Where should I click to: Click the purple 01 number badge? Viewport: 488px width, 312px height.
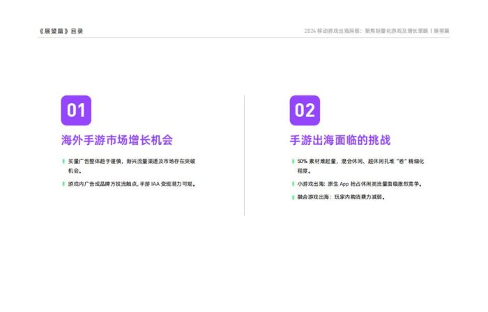pos(76,110)
